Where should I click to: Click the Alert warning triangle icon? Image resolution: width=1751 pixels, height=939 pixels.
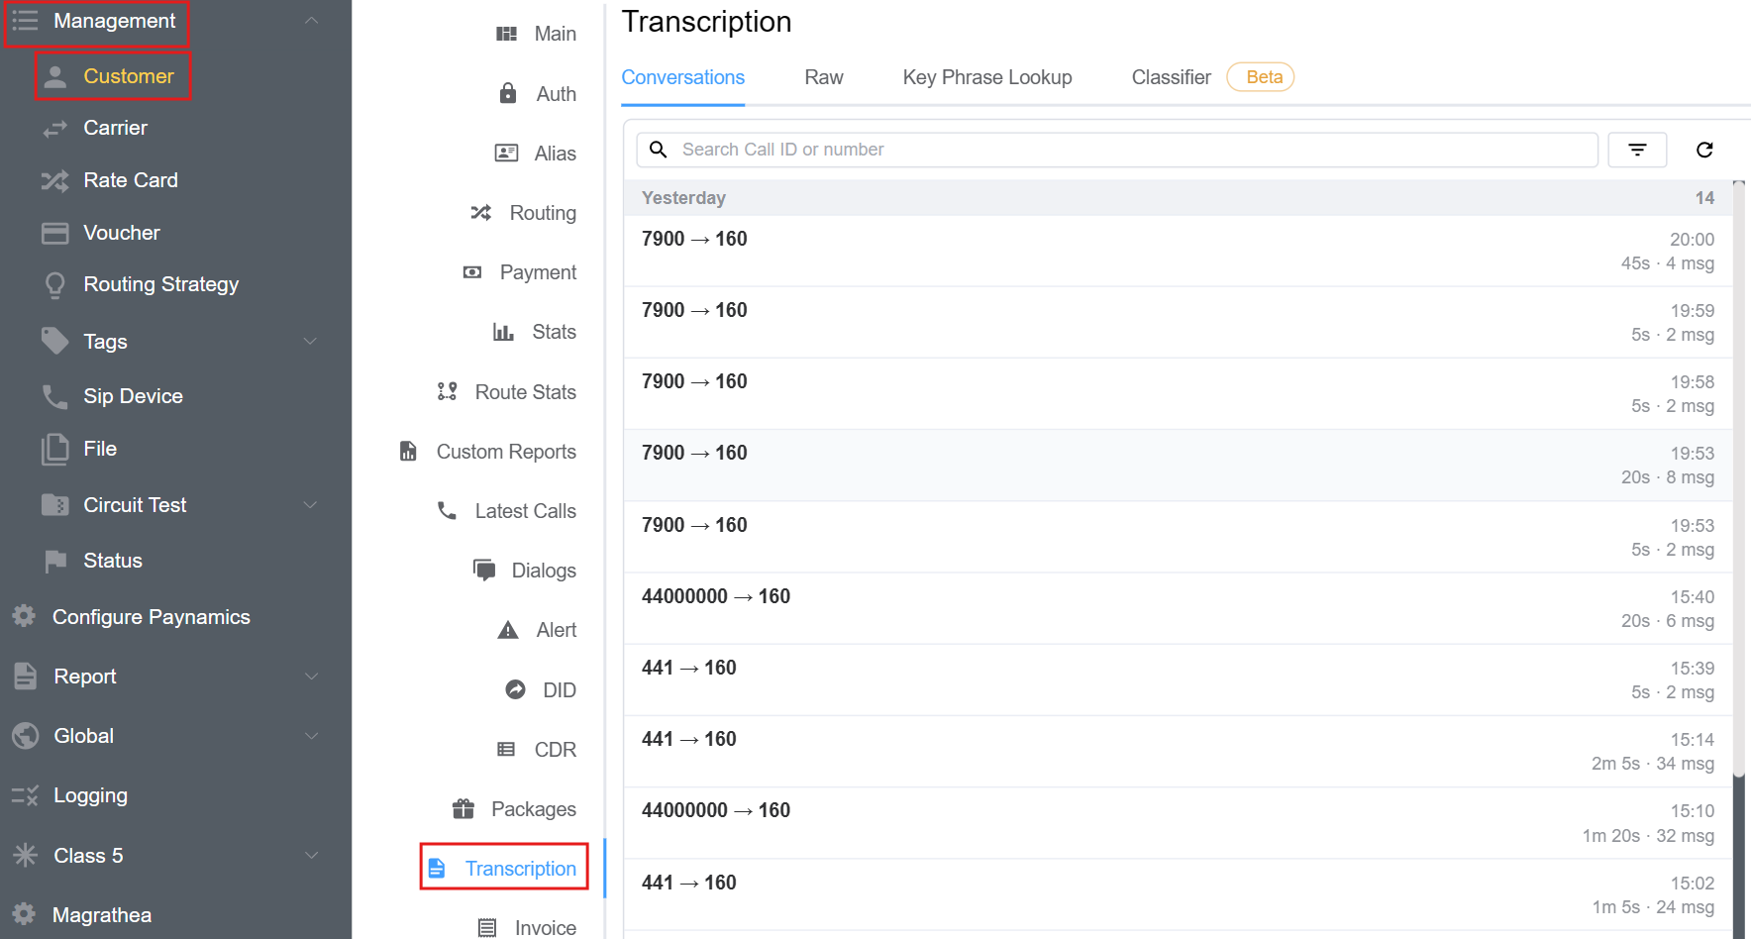point(508,630)
